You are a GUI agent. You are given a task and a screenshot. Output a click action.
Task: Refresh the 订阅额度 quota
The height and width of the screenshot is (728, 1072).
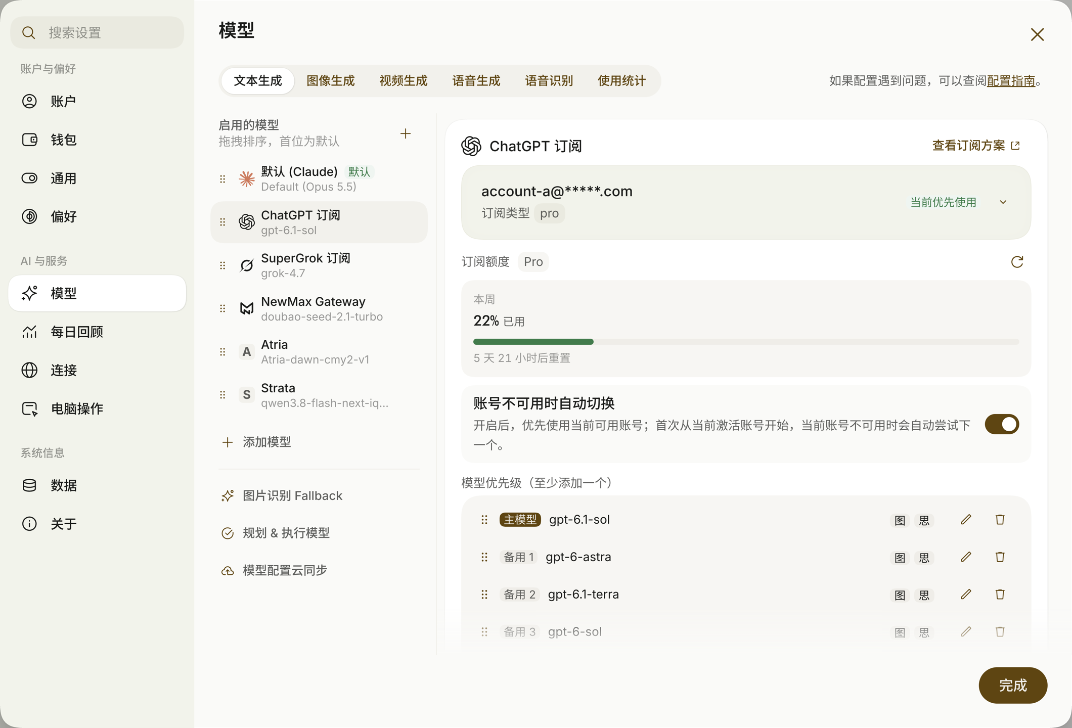[1017, 262]
